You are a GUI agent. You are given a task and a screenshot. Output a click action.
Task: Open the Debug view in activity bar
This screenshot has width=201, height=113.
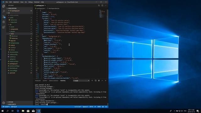3,22
